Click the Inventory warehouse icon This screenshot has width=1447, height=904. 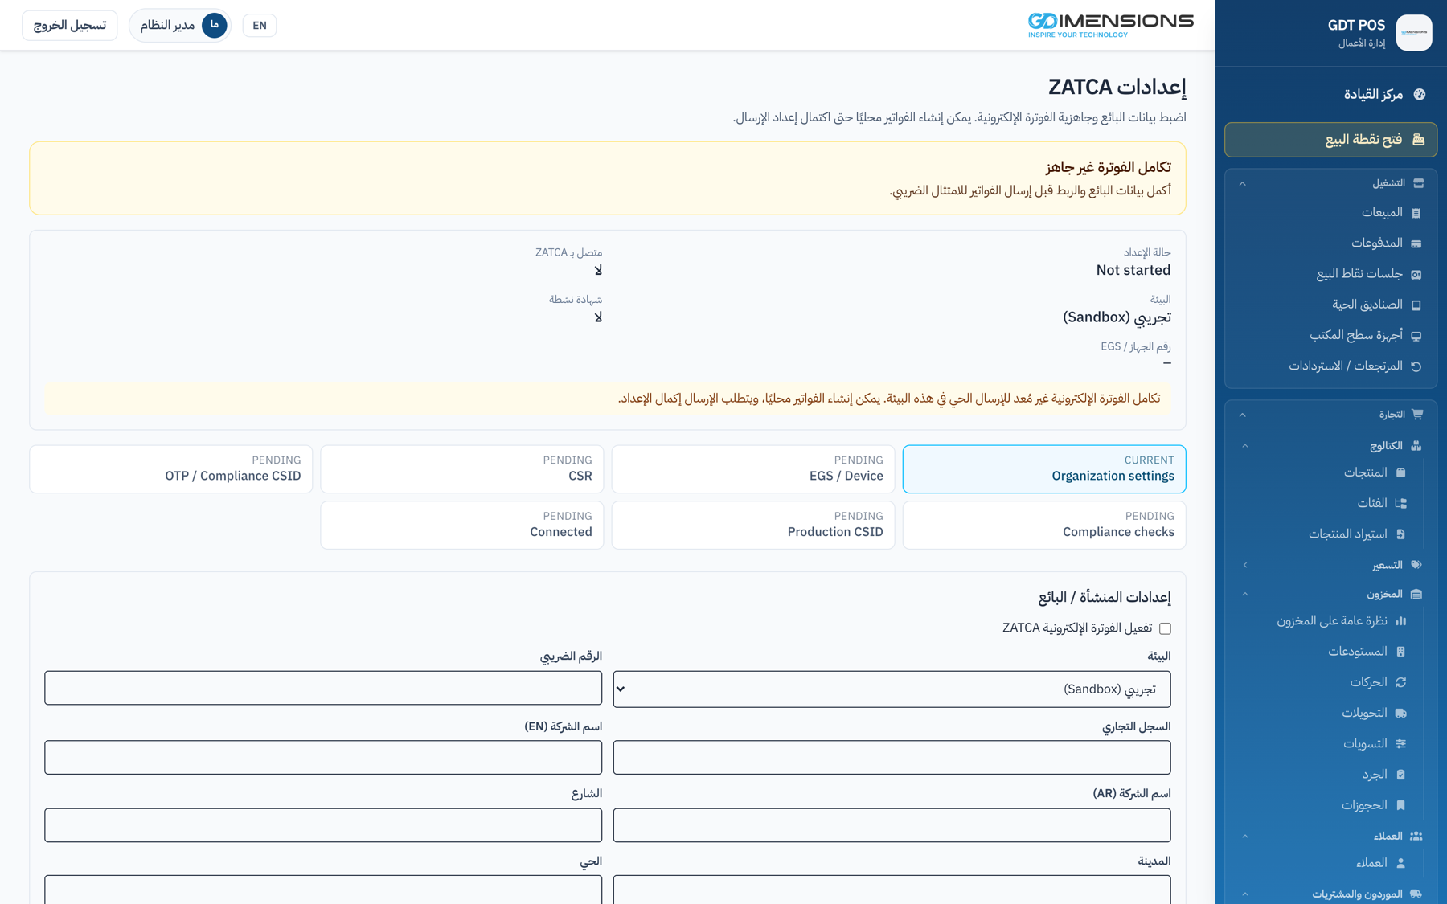1416,595
